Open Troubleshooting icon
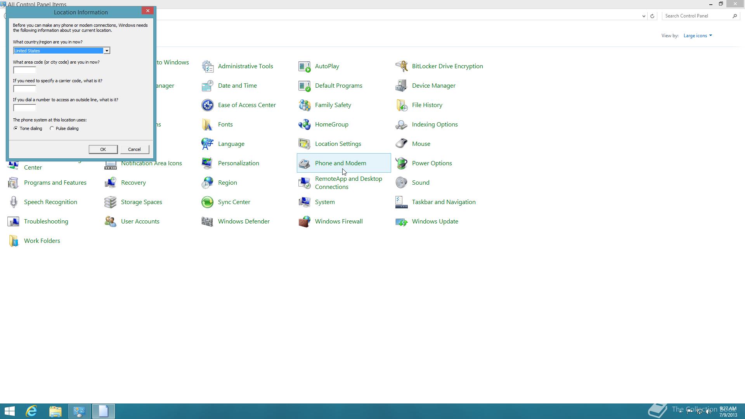The width and height of the screenshot is (745, 419). [14, 222]
